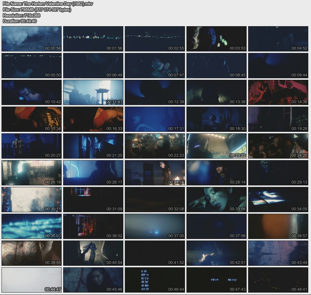Click the frame at 00:28:14
The width and height of the screenshot is (311, 295).
click(217, 173)
